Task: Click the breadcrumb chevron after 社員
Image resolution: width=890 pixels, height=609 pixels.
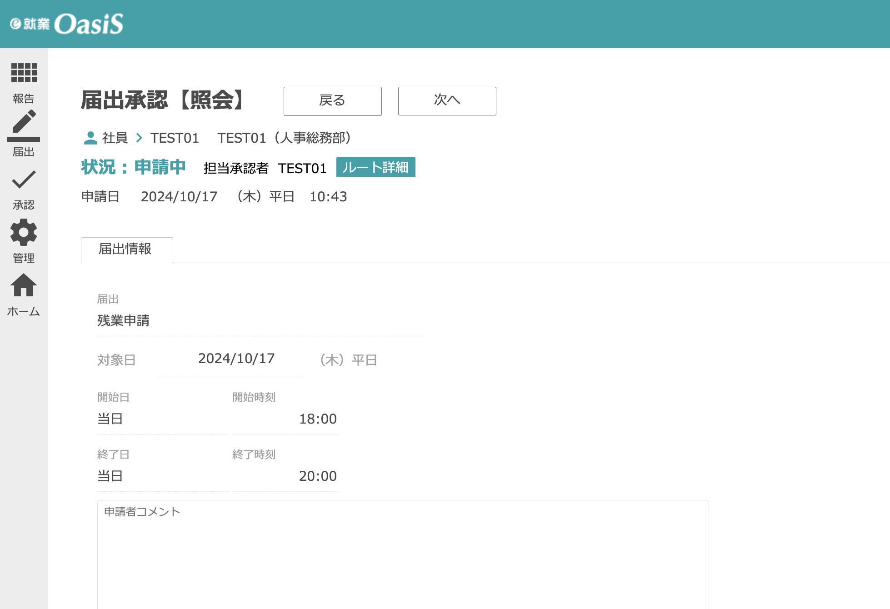Action: pos(139,138)
